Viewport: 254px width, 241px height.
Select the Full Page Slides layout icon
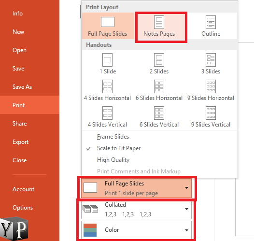(x=108, y=22)
